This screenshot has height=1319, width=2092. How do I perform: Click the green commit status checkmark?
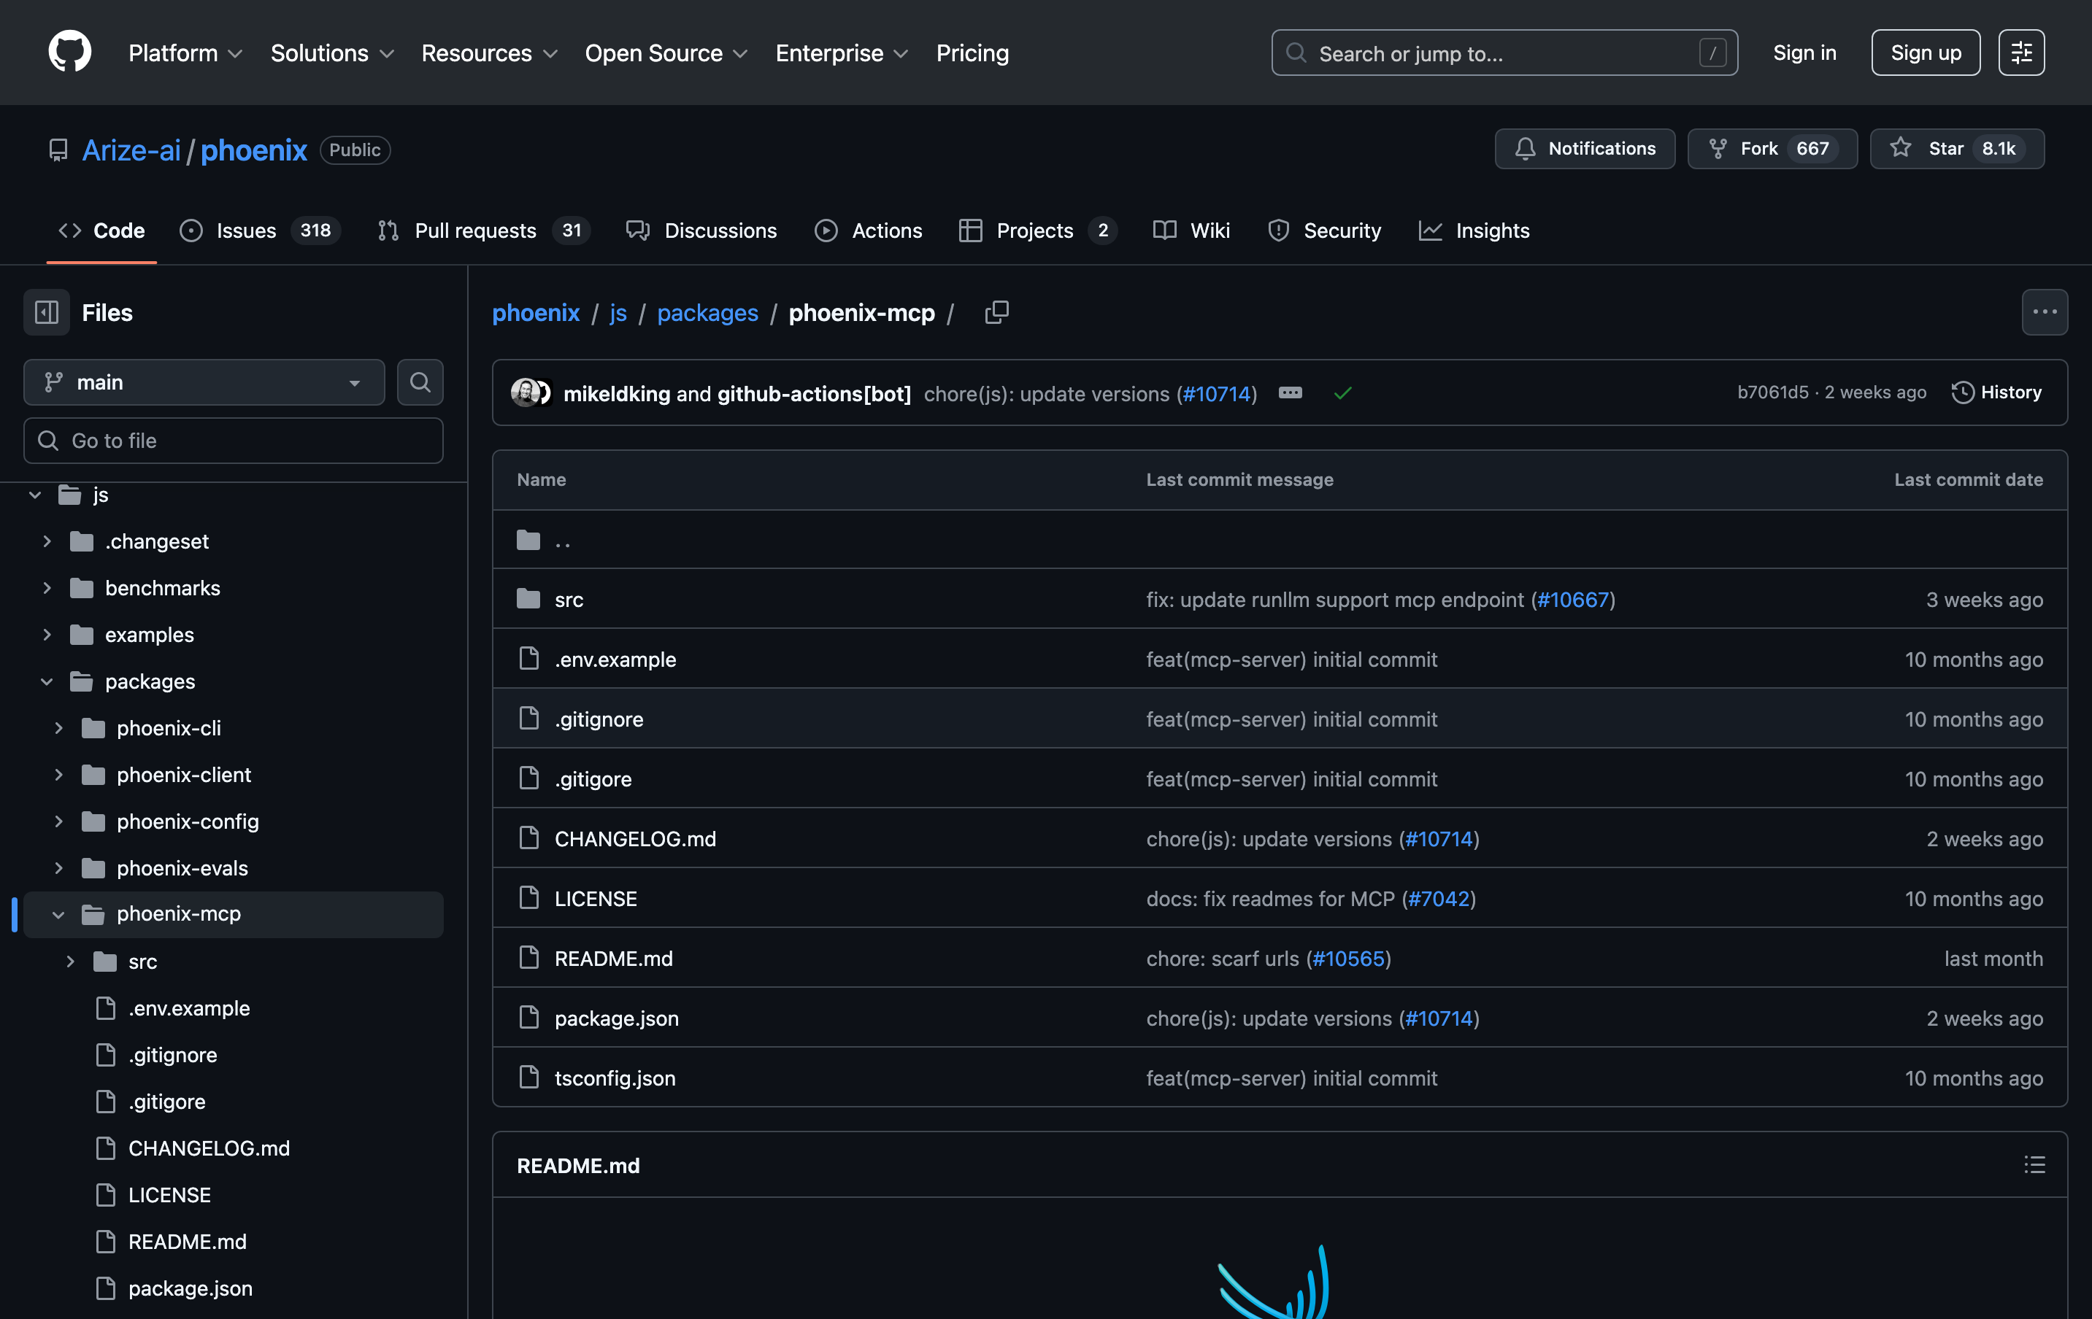coord(1342,393)
